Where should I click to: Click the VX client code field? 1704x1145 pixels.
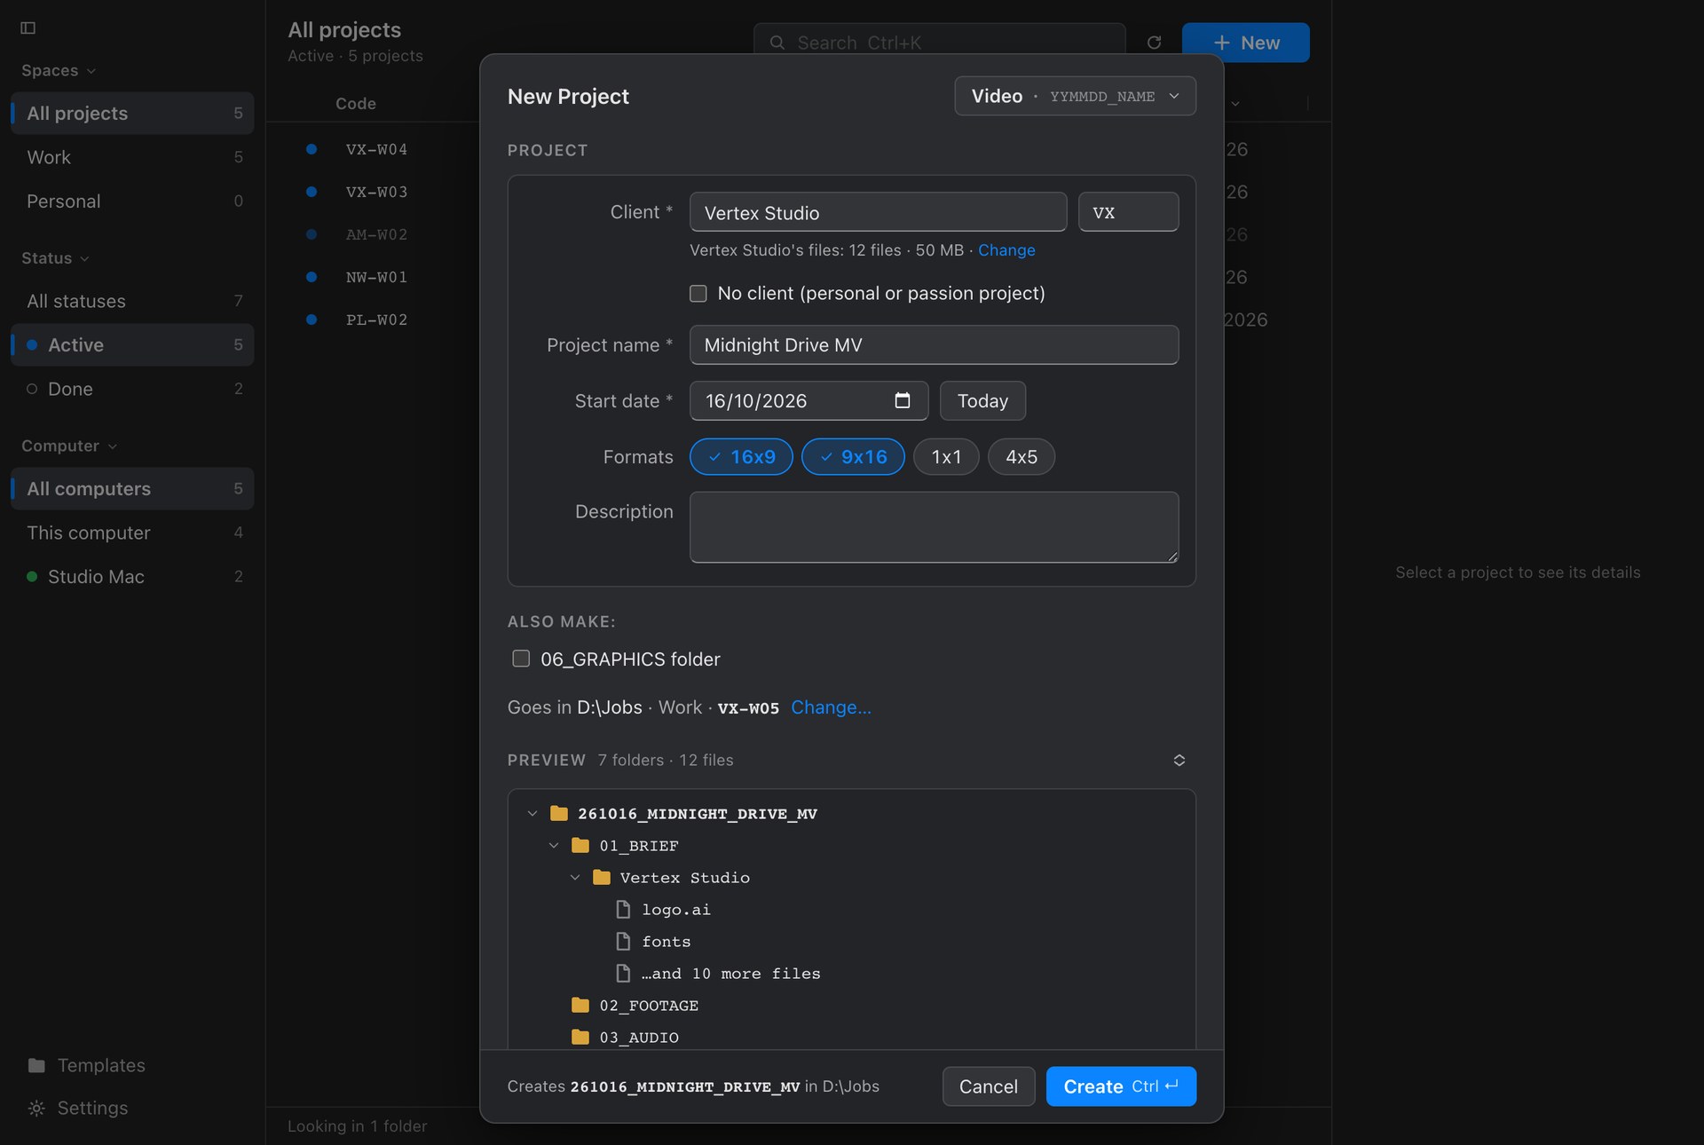1128,212
